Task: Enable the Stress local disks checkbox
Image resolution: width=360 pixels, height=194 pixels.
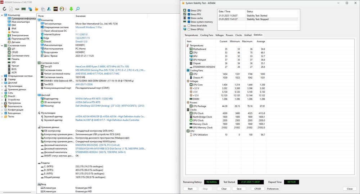Action: click(x=189, y=26)
